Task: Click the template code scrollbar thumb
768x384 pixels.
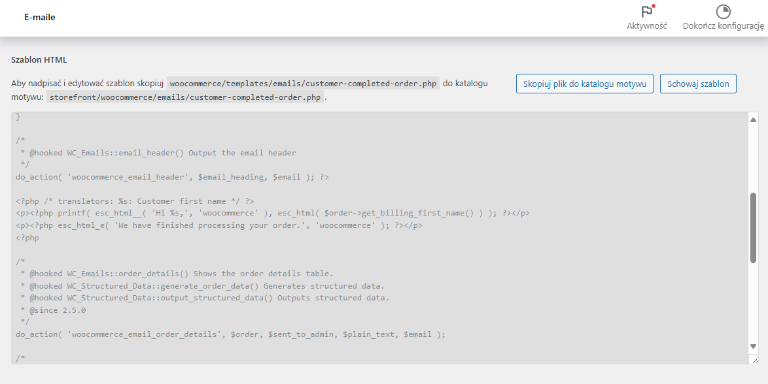Action: pos(754,228)
